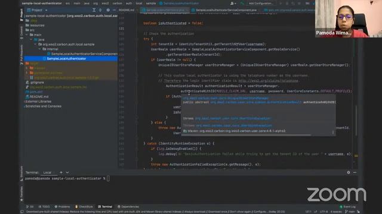The height and width of the screenshot is (214, 382).
Task: Open Project panel settings gear
Action: coord(108,10)
